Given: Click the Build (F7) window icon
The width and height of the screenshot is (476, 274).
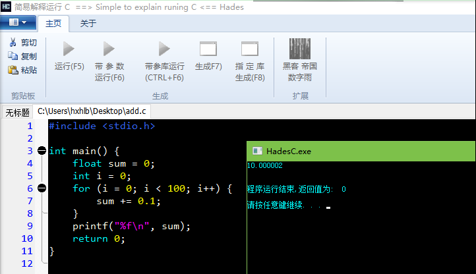Looking at the screenshot, I should pyautogui.click(x=208, y=49).
